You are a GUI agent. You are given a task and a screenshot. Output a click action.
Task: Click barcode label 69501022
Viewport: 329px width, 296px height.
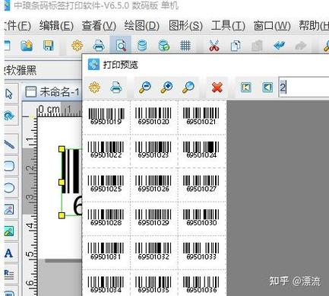(x=106, y=150)
